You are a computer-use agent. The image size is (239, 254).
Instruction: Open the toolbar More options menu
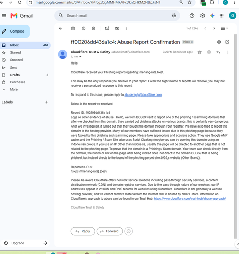click(x=127, y=28)
